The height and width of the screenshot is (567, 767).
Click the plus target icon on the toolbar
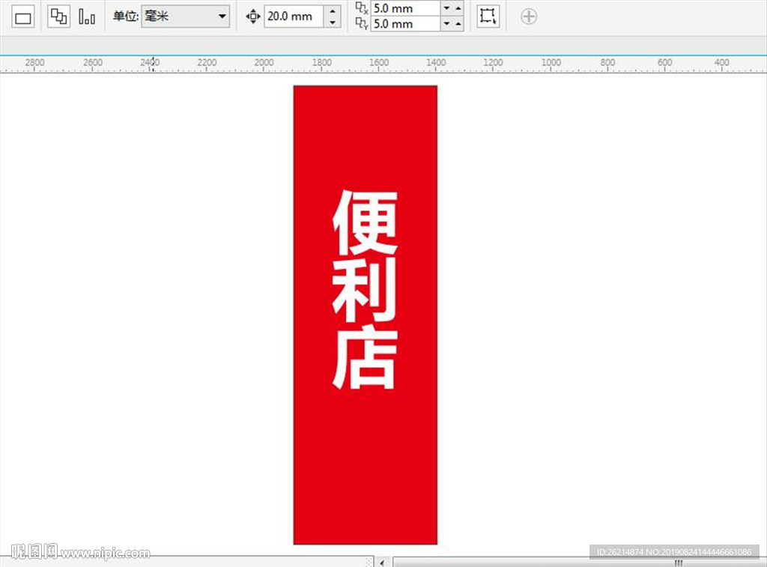tap(528, 16)
